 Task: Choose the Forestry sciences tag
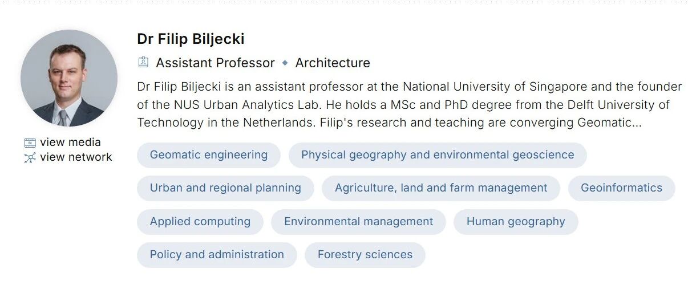coord(365,255)
